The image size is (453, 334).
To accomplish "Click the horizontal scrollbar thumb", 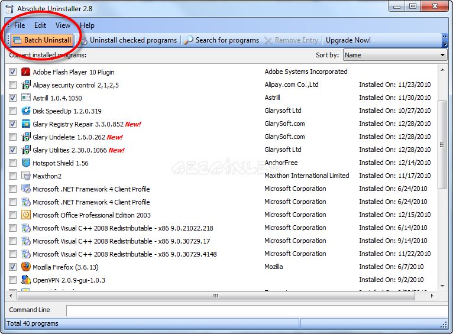I will 216,296.
